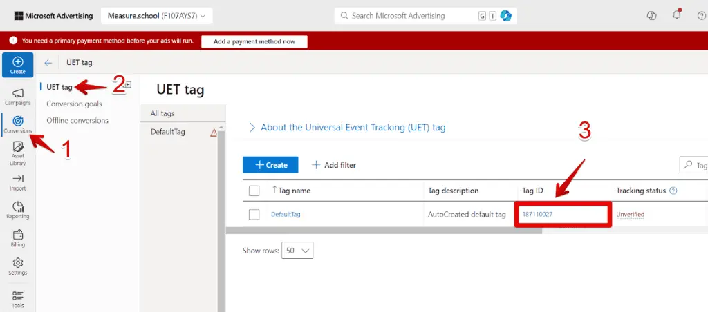This screenshot has height=312, width=708.
Task: Select DefaultTag in the tag list panel
Action: point(167,132)
